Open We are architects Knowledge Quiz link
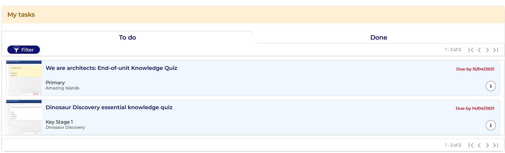This screenshot has height=153, width=505. point(111,68)
